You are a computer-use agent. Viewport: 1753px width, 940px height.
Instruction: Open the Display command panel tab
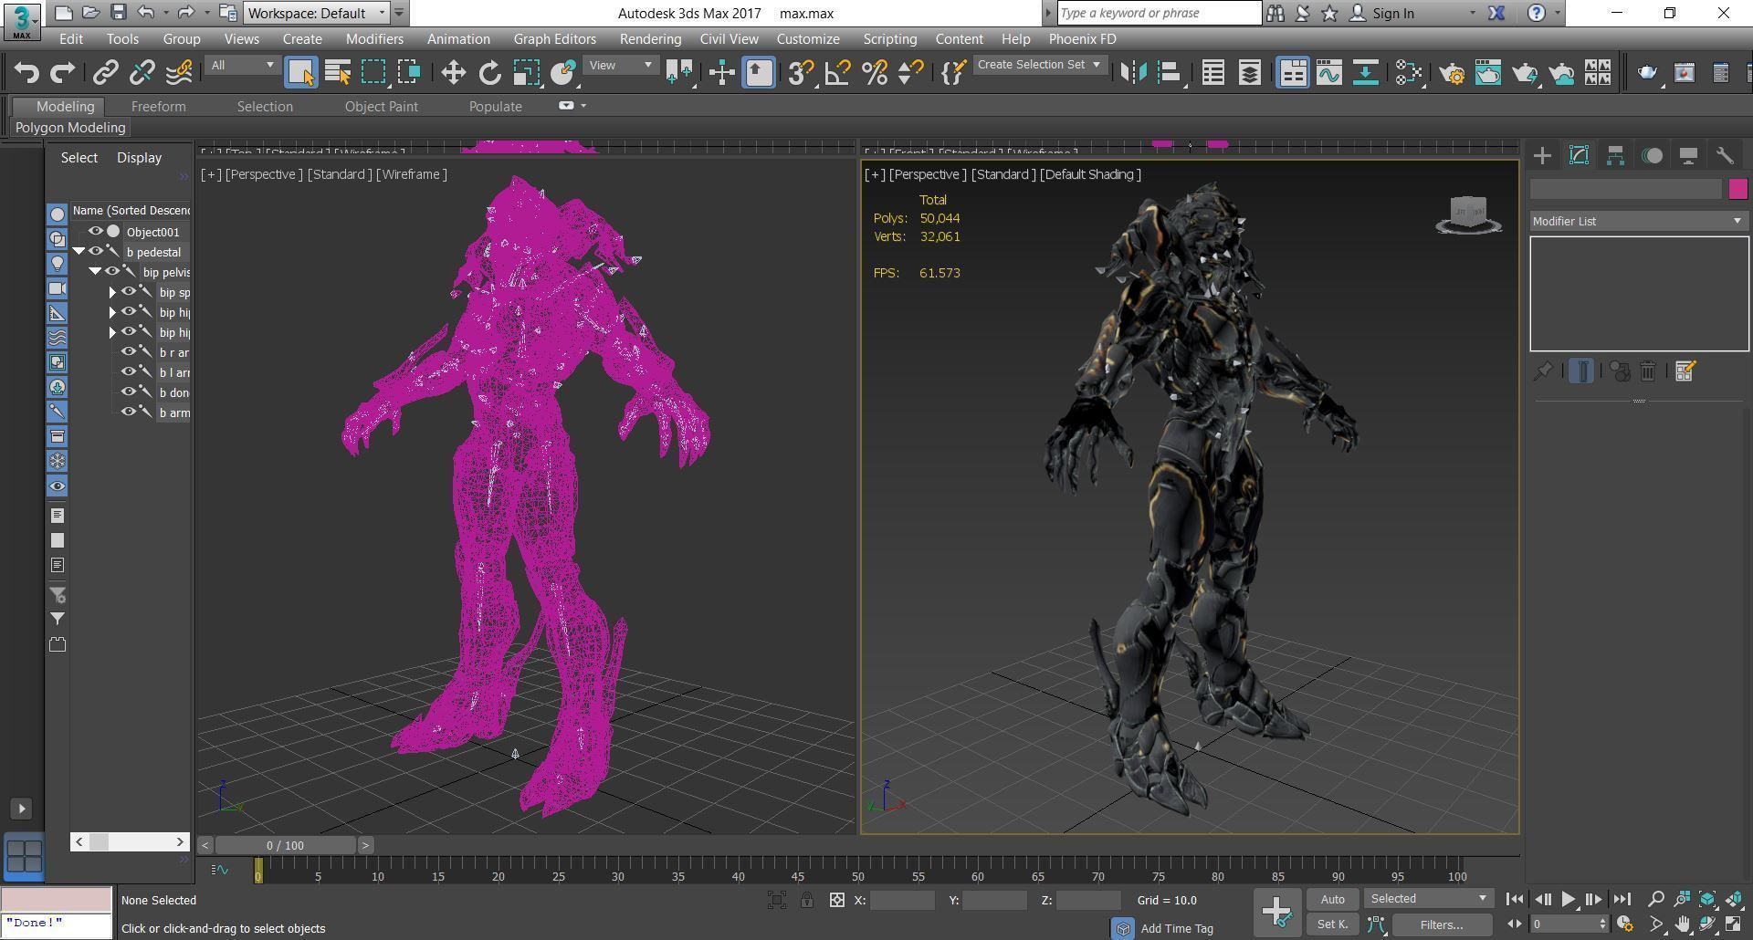pyautogui.click(x=1688, y=156)
